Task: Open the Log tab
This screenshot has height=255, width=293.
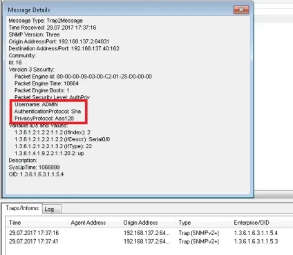Action: point(52,209)
